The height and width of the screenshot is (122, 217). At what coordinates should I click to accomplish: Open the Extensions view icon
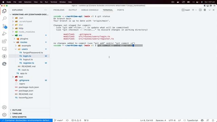click(x=4, y=41)
